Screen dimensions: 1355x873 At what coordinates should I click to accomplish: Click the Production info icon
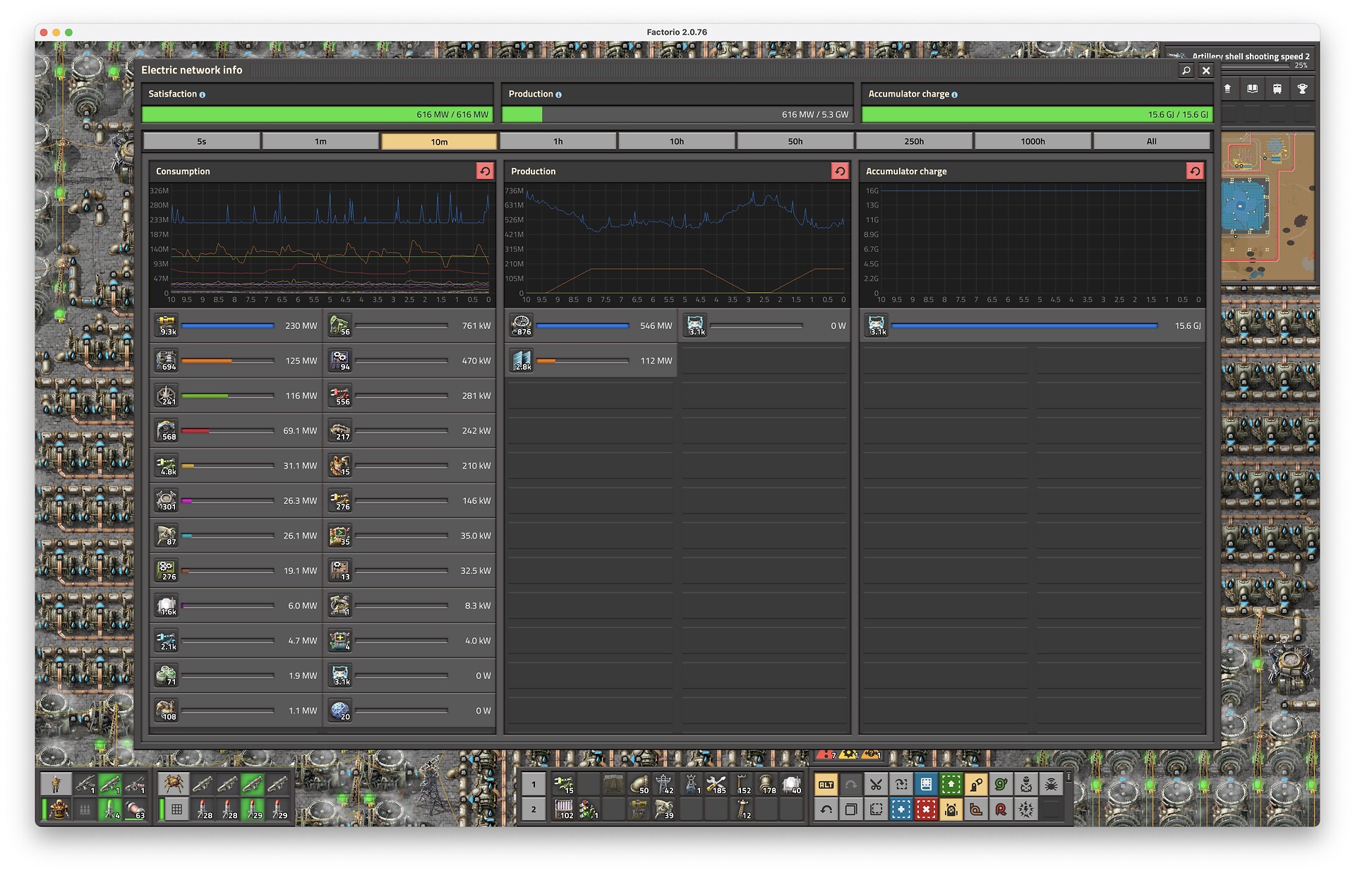(x=558, y=95)
